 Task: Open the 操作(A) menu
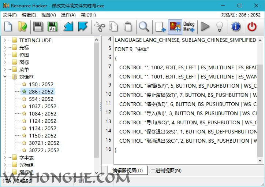click(x=68, y=15)
